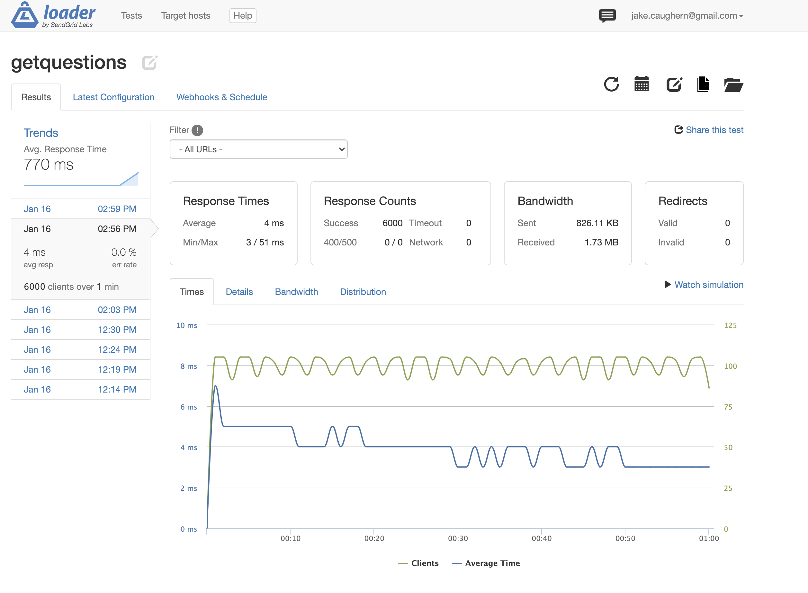The image size is (808, 593).
Task: Expand the jake.caughern@gmail.com account menu
Action: pyautogui.click(x=687, y=15)
